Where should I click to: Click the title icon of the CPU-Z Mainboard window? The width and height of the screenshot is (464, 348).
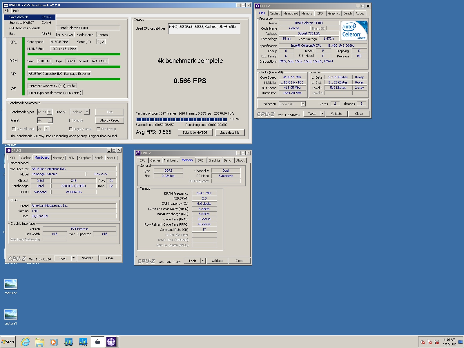click(x=8, y=151)
